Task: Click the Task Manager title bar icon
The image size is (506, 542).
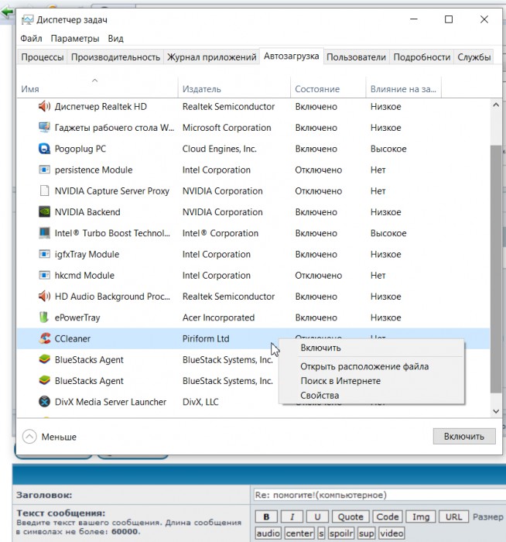Action: pyautogui.click(x=28, y=19)
